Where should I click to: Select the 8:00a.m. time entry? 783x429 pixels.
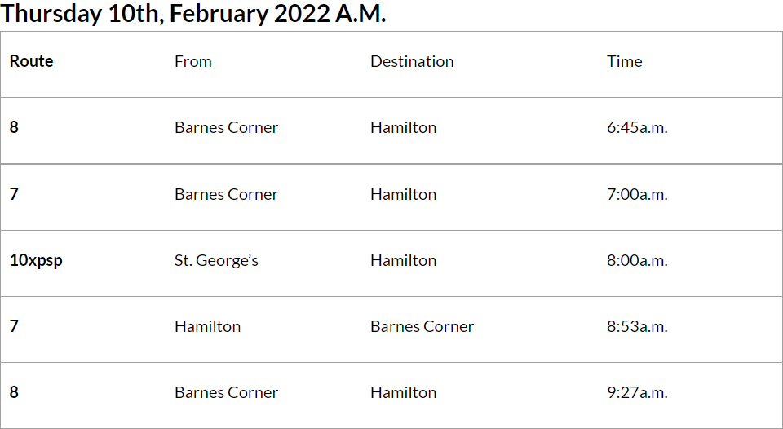click(x=637, y=260)
